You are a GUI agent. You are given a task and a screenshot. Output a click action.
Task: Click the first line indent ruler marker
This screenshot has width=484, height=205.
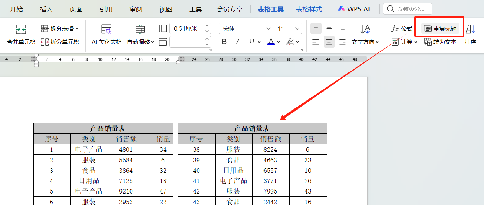click(36, 56)
